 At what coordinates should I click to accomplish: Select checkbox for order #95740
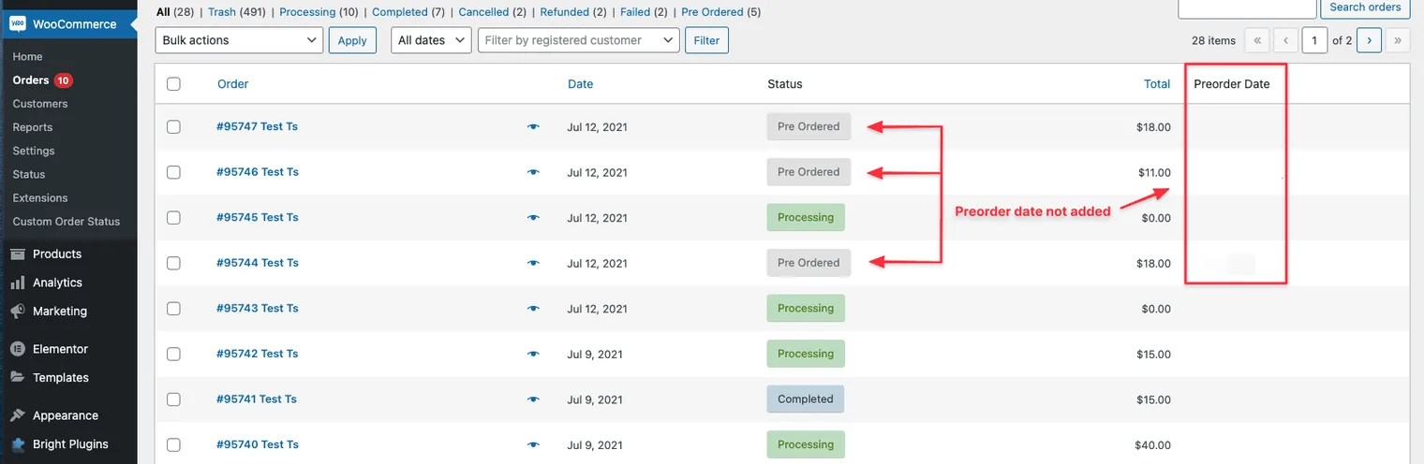pyautogui.click(x=173, y=445)
